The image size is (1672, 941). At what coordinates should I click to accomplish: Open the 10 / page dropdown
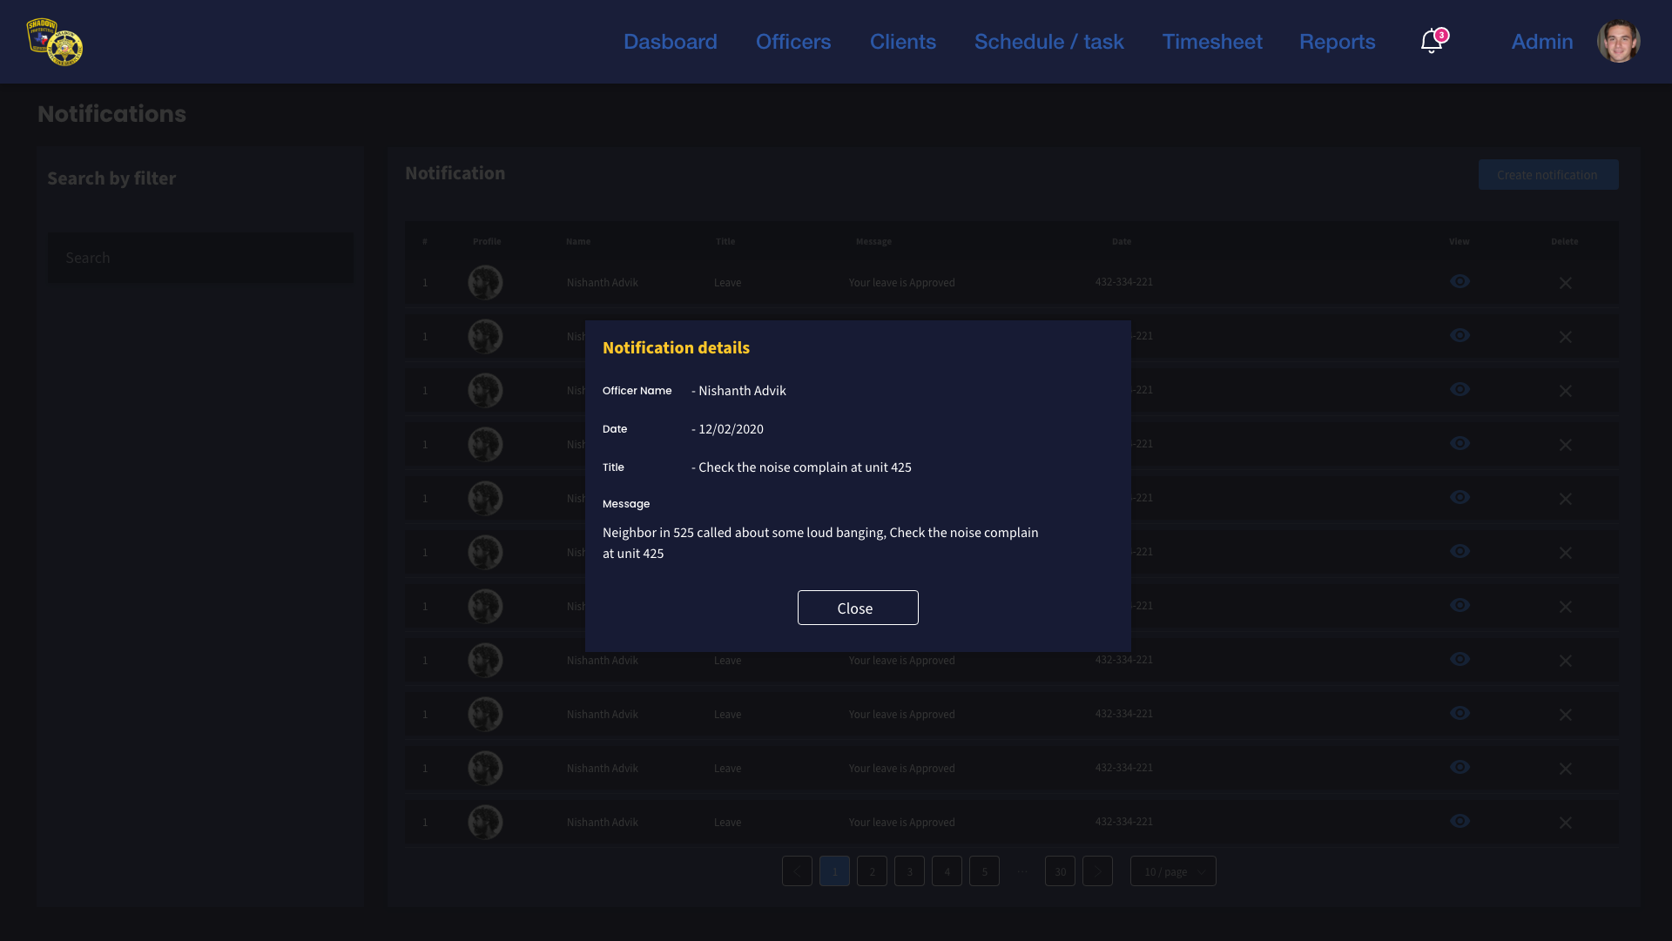[x=1173, y=871]
